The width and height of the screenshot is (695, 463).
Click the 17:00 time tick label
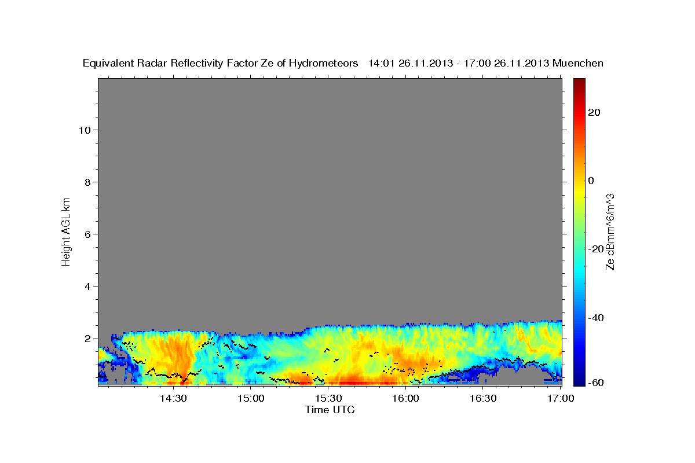coord(559,399)
